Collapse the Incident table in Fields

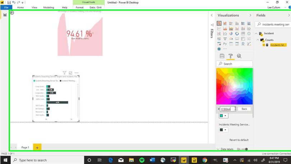click(x=256, y=33)
